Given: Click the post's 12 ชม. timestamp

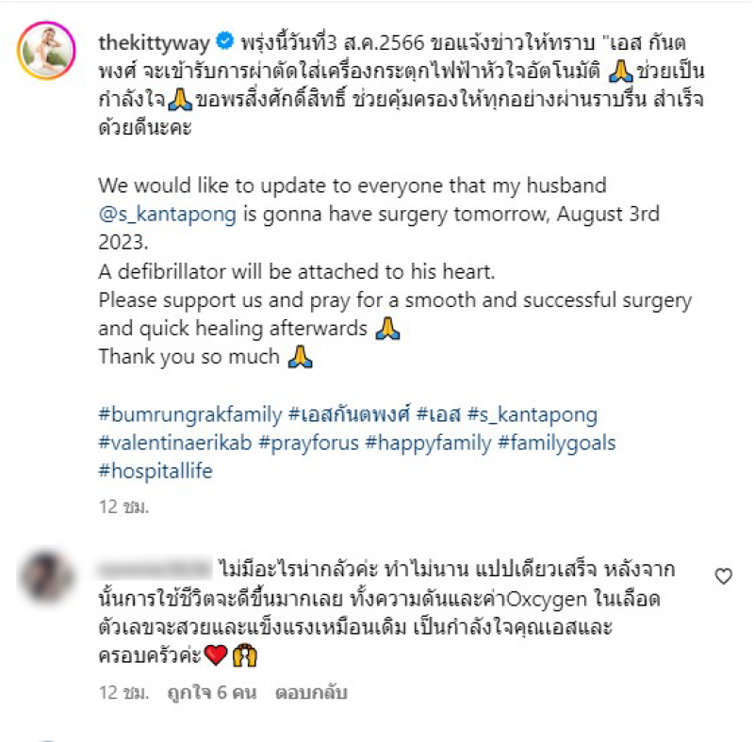Looking at the screenshot, I should click(123, 507).
